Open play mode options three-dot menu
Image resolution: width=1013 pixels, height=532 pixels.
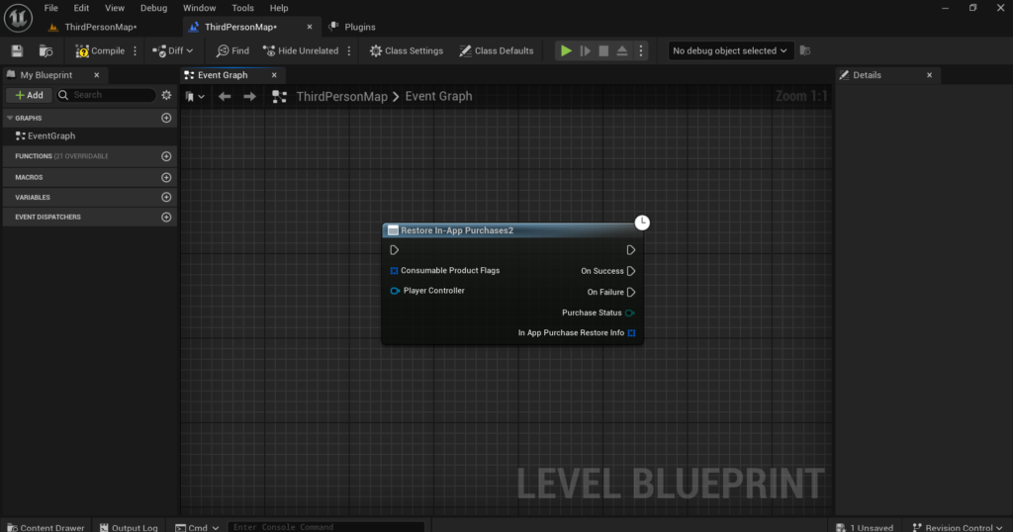(x=641, y=51)
